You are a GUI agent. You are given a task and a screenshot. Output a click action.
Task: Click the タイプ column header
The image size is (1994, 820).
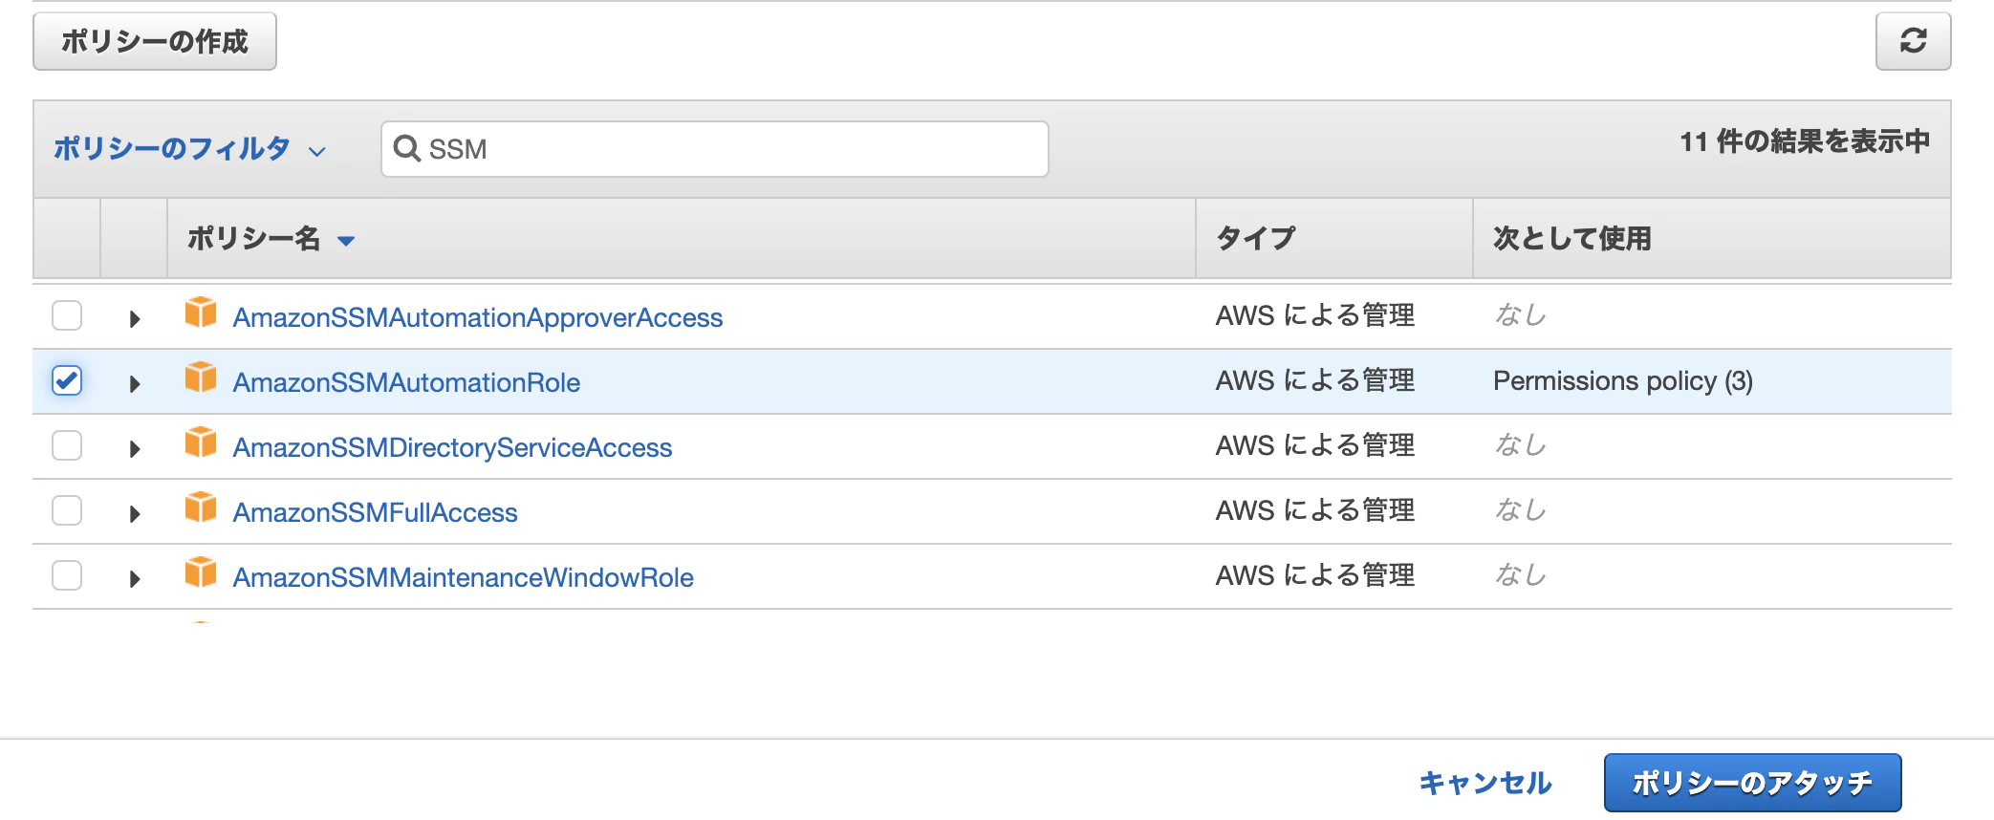coord(1256,238)
